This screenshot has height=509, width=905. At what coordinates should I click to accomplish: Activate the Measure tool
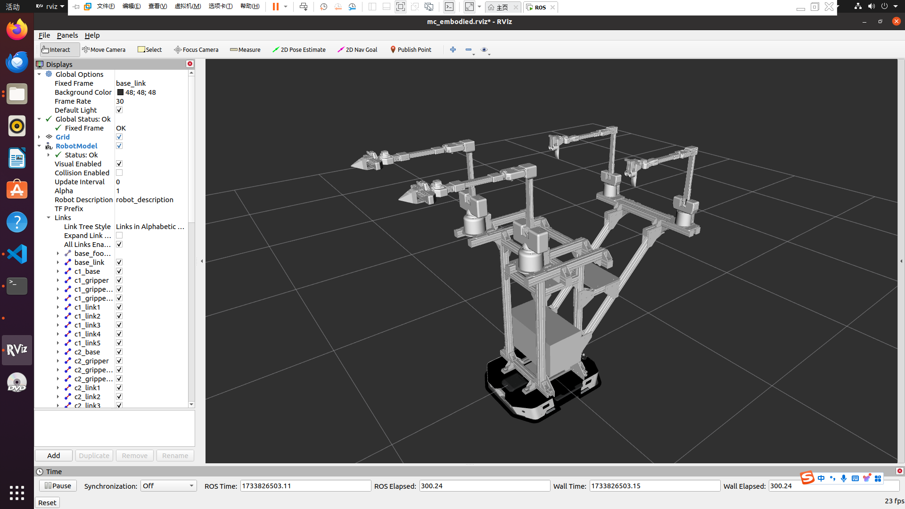point(245,49)
